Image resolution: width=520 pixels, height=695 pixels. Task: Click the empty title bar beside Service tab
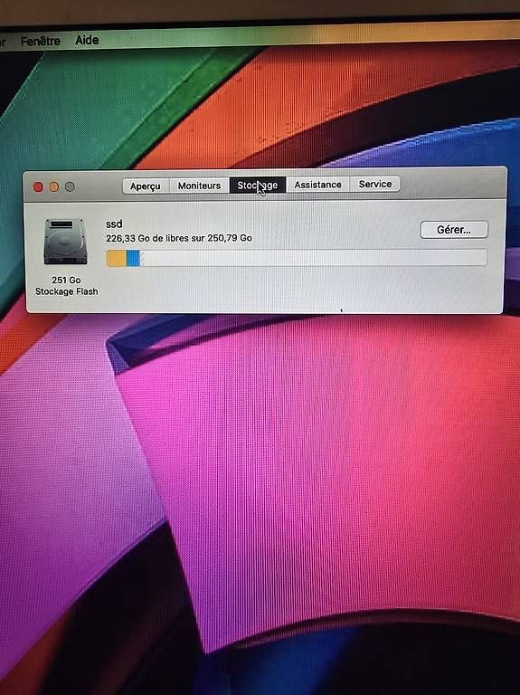click(x=452, y=184)
